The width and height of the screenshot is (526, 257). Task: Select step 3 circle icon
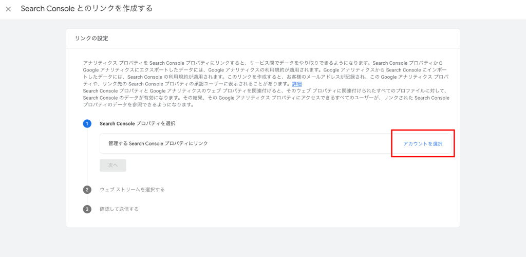(87, 209)
